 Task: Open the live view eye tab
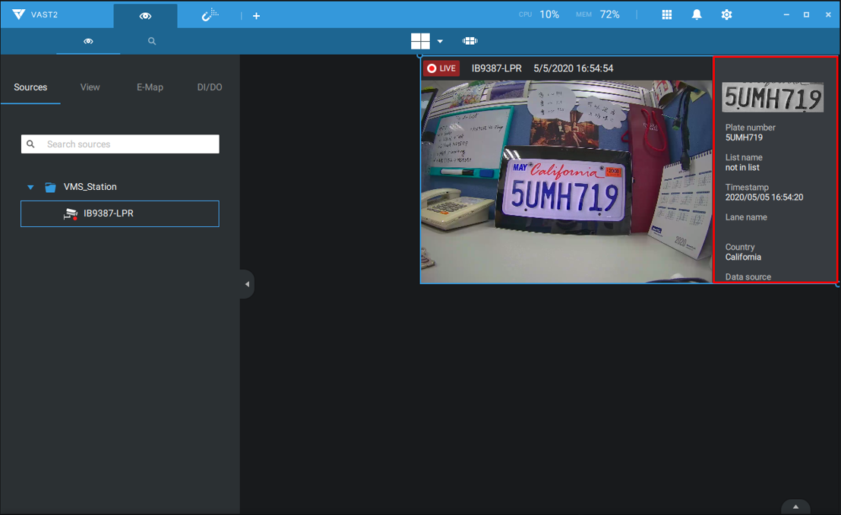click(144, 14)
